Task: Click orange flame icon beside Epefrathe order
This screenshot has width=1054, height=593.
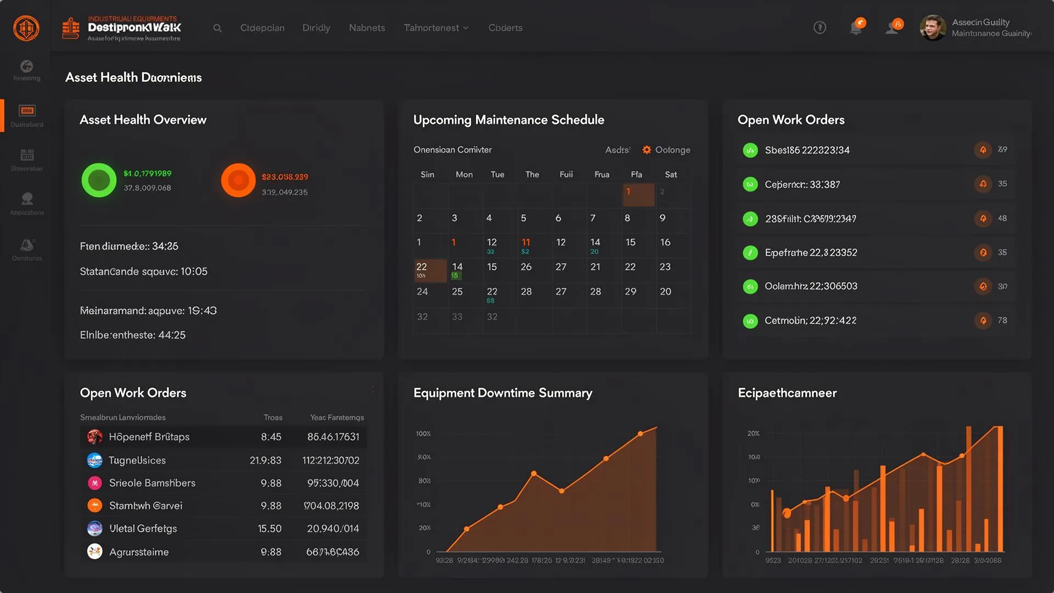Action: click(x=983, y=253)
